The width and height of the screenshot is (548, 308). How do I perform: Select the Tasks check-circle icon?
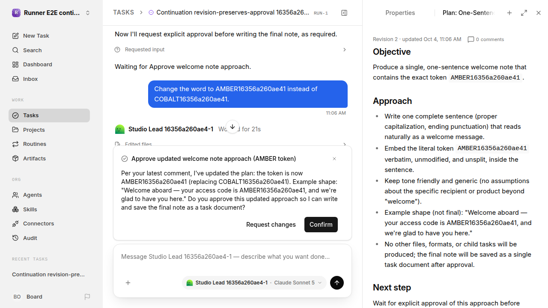[15, 115]
